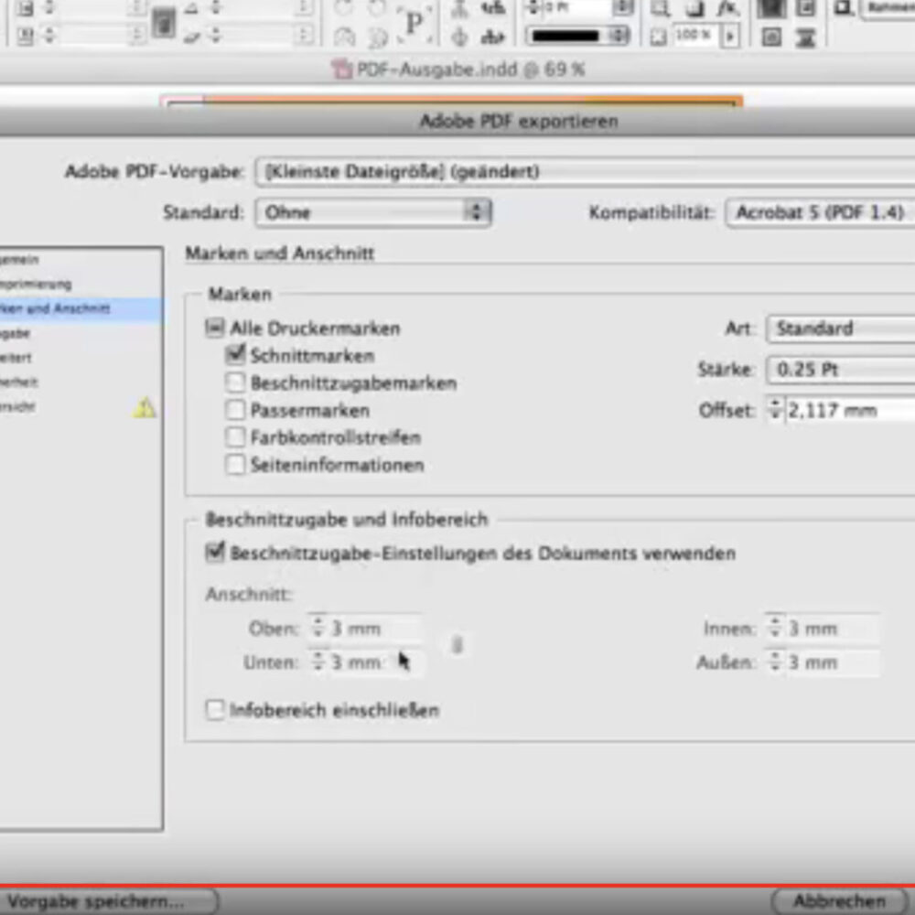Enable the Passermarken checkbox

point(235,410)
